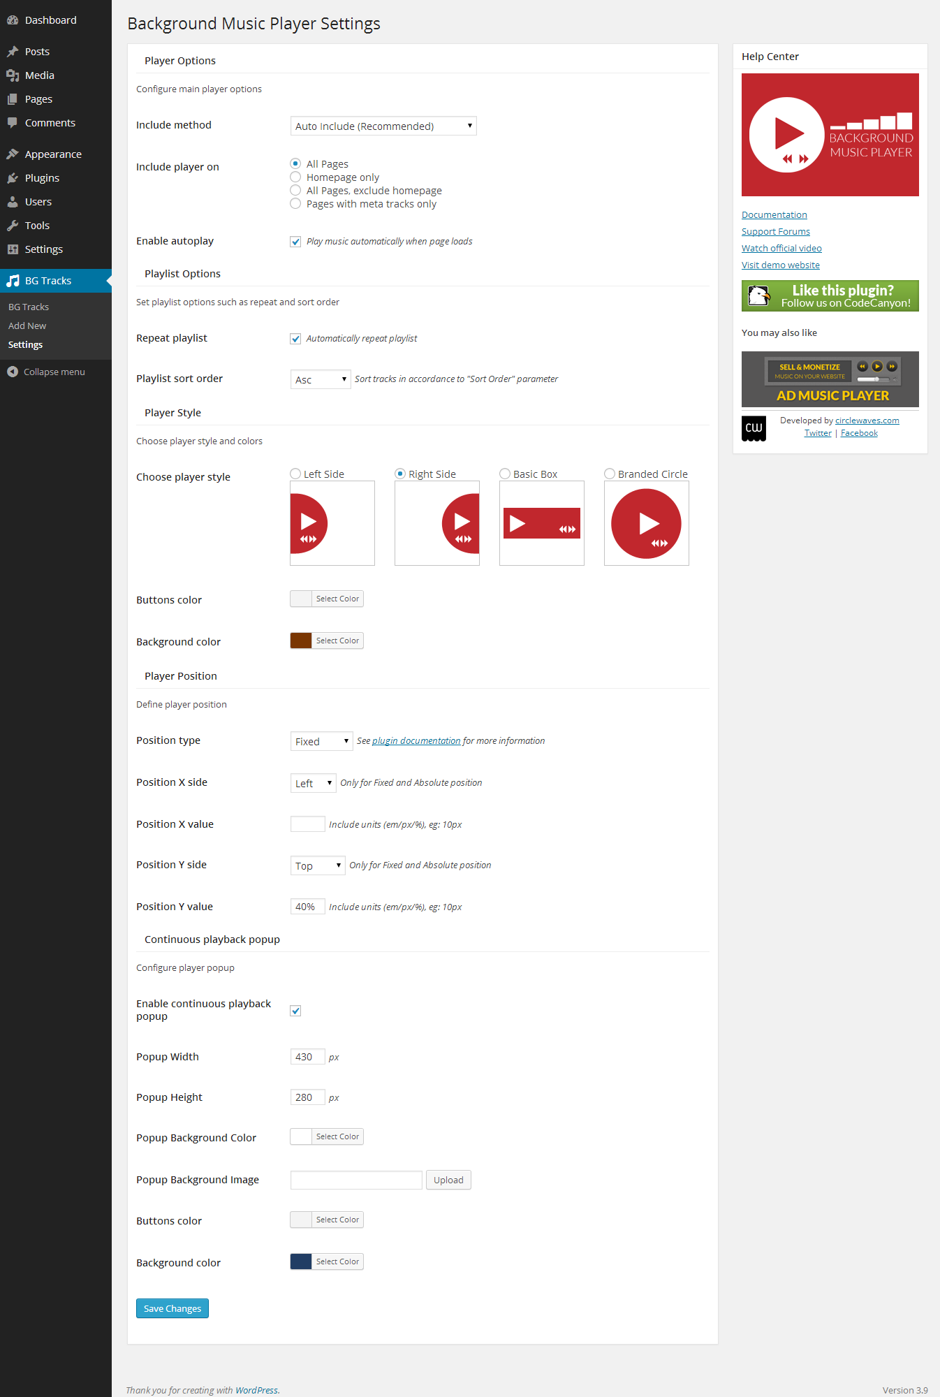Click the Background Music Player logo banner
Image resolution: width=940 pixels, height=1397 pixels.
tap(830, 135)
